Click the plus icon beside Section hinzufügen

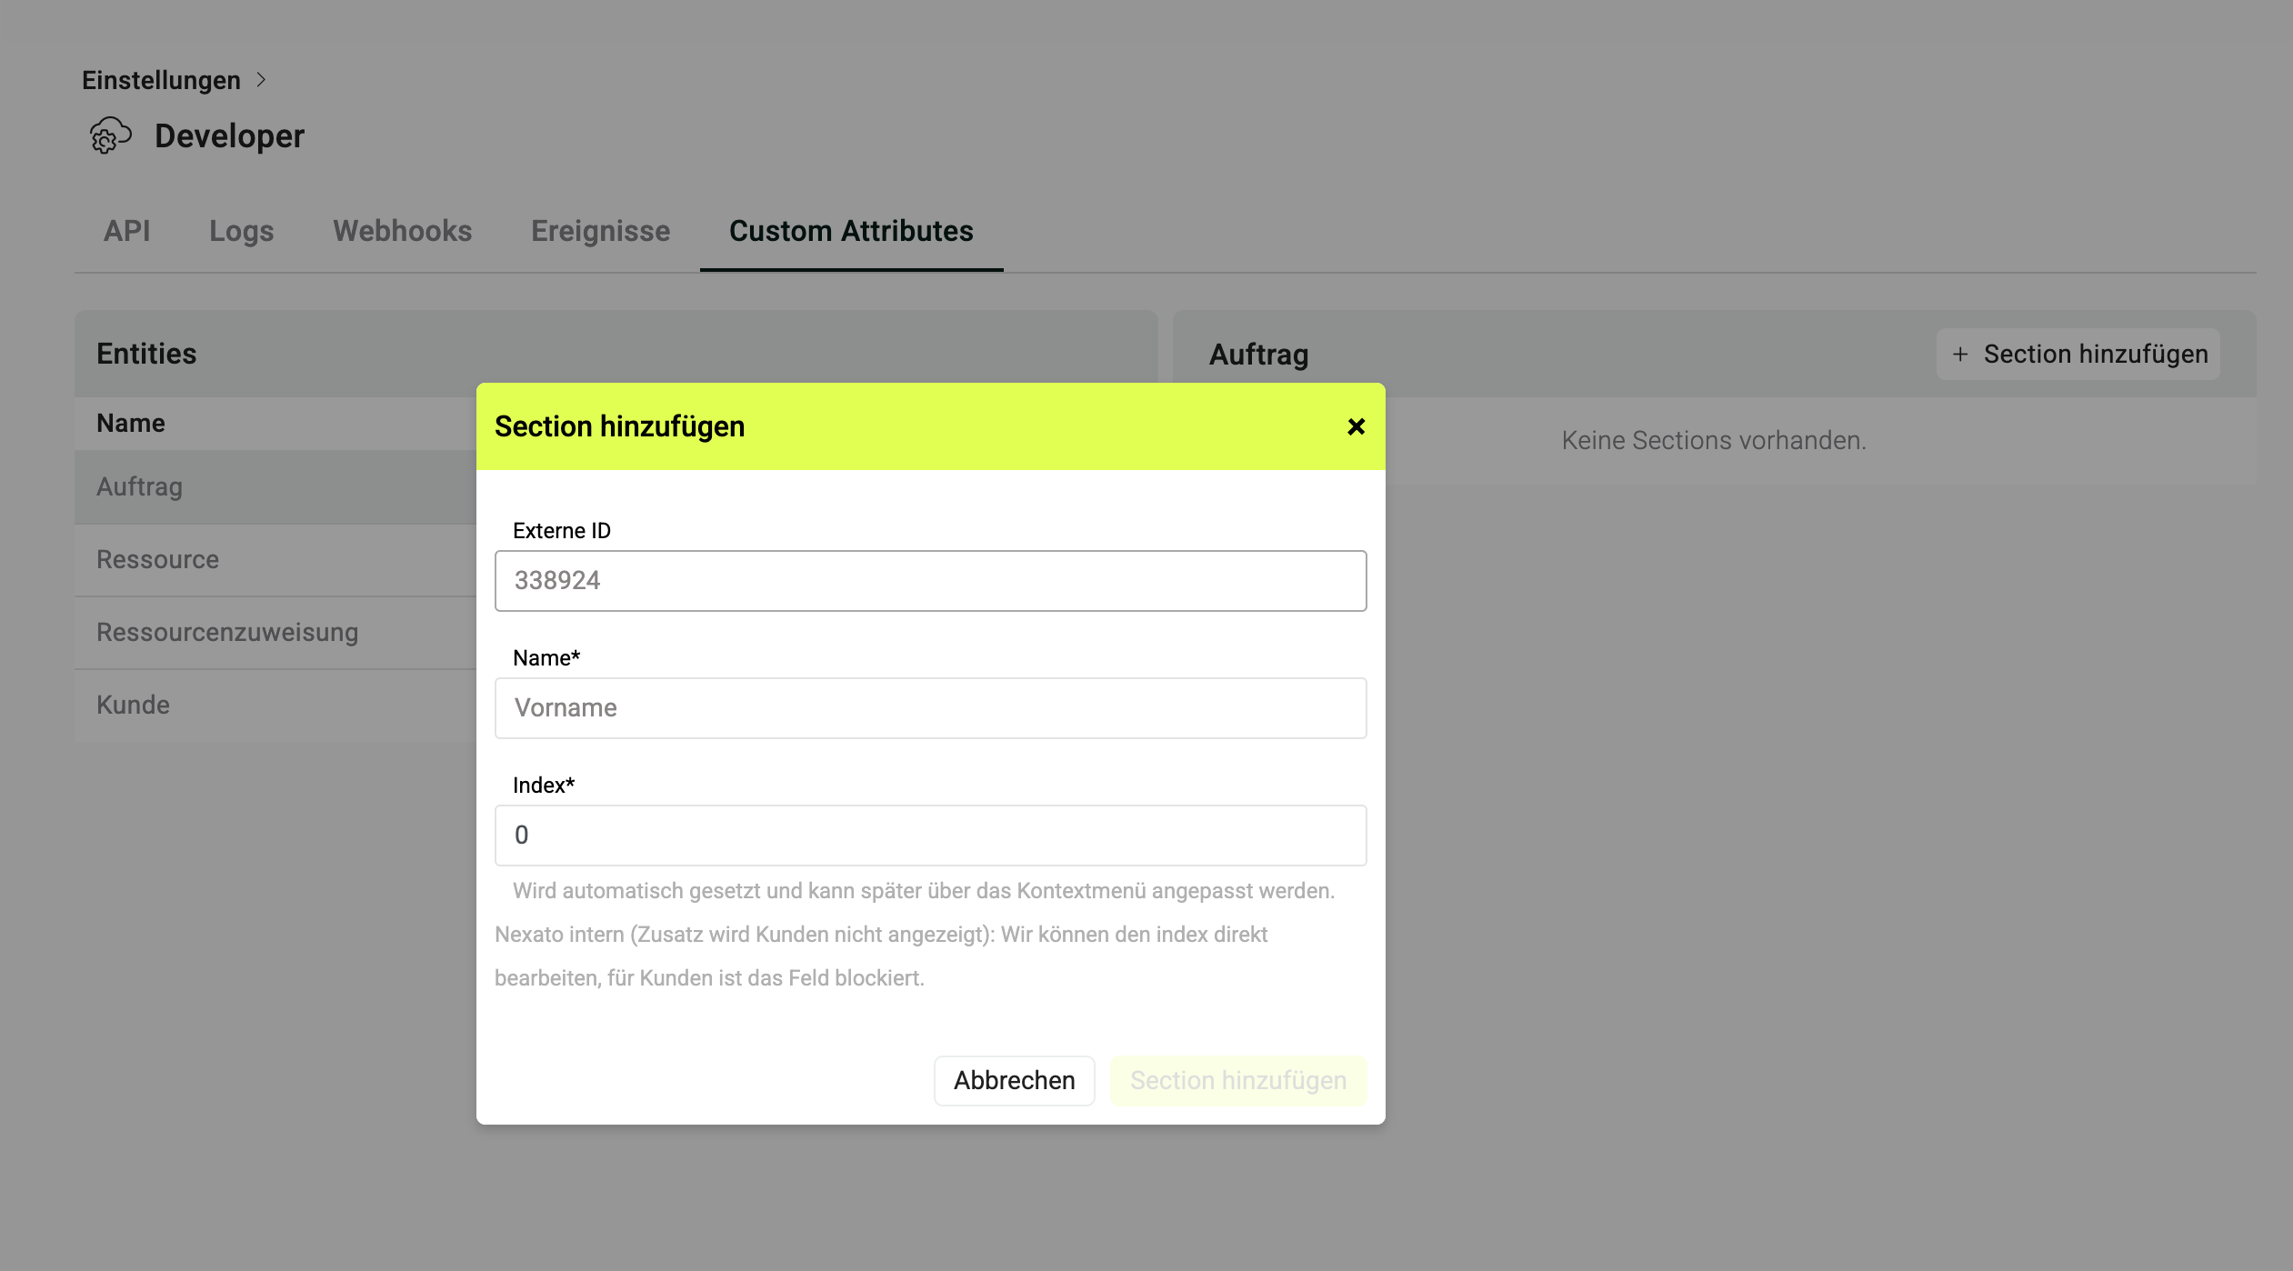pos(1960,355)
